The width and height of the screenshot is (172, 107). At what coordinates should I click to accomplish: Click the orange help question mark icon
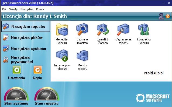click(x=168, y=16)
